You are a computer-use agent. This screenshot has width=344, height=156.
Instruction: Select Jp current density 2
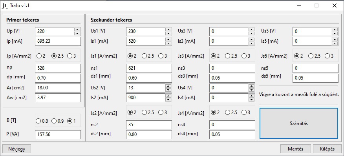(x=41, y=56)
